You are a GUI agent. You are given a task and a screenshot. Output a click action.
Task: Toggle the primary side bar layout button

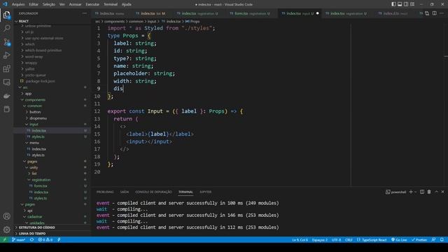(393, 4)
